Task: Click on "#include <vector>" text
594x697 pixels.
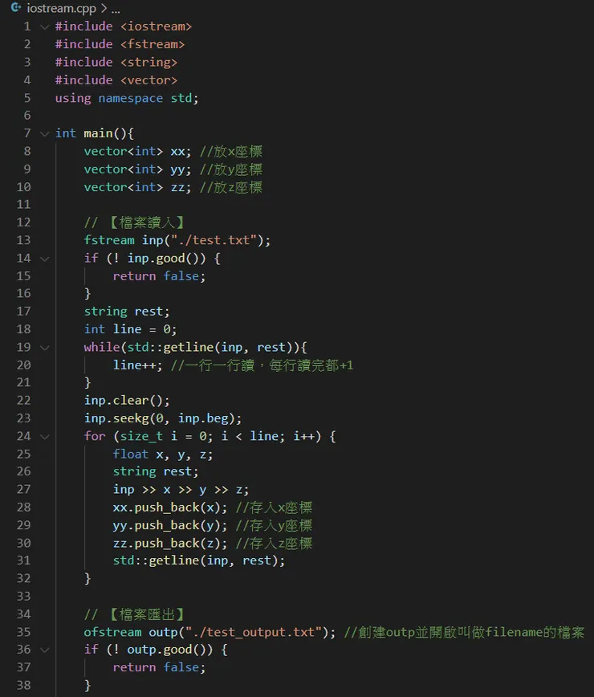Action: click(116, 80)
